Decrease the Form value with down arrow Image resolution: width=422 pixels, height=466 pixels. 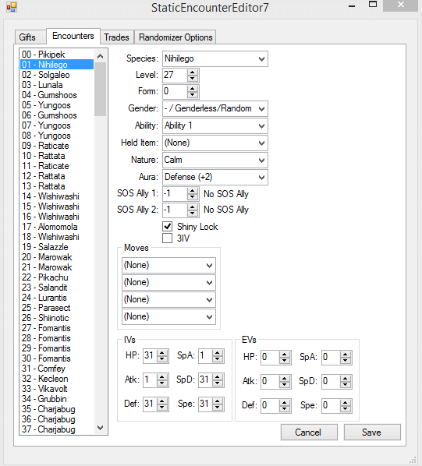tap(193, 95)
